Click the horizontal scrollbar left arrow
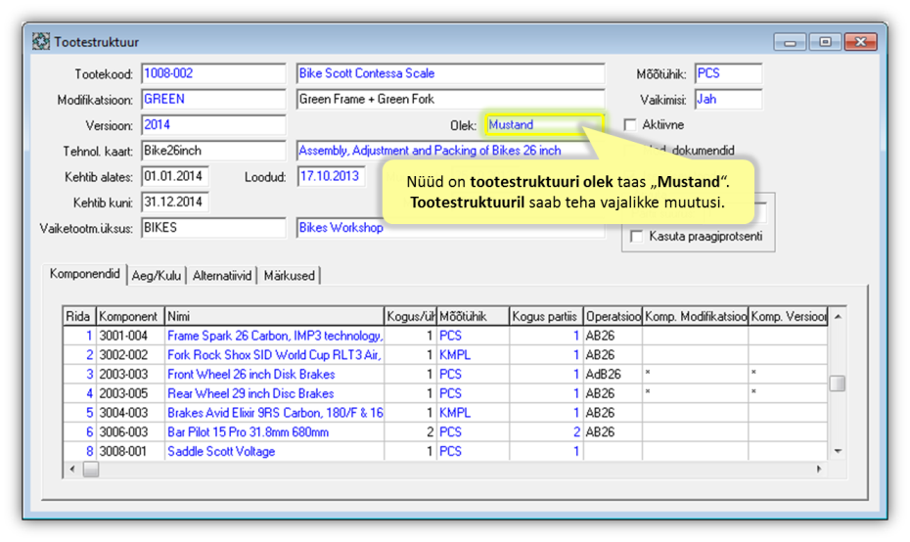The height and width of the screenshot is (542, 910). pos(72,469)
